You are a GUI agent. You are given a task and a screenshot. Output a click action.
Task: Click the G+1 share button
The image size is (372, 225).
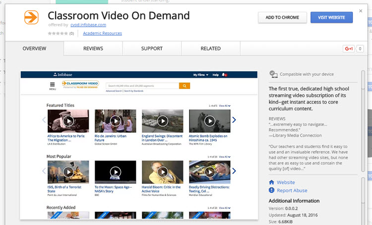pyautogui.click(x=349, y=49)
